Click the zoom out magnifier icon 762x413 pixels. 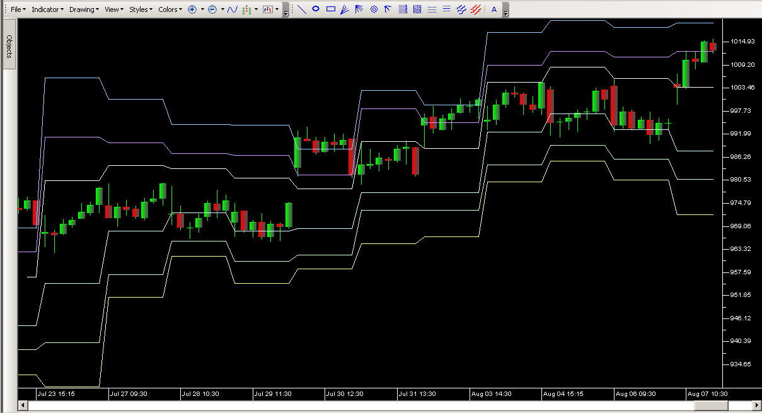click(x=212, y=9)
